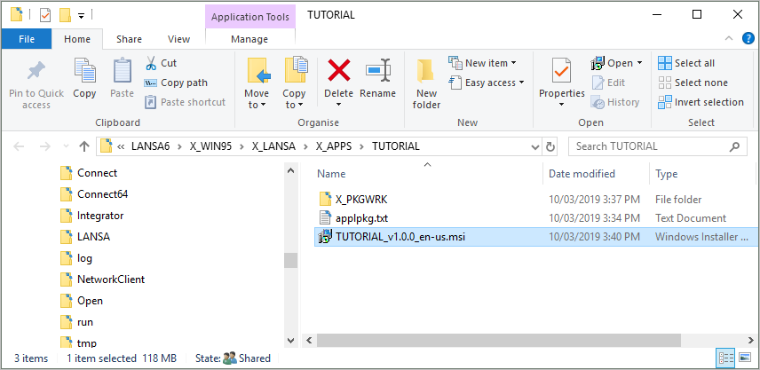The width and height of the screenshot is (760, 370).
Task: Create a New folder
Action: (426, 83)
